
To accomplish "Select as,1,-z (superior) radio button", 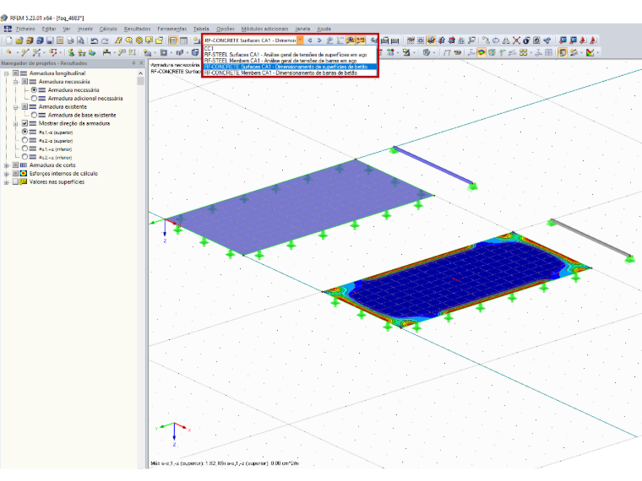I will coord(25,132).
